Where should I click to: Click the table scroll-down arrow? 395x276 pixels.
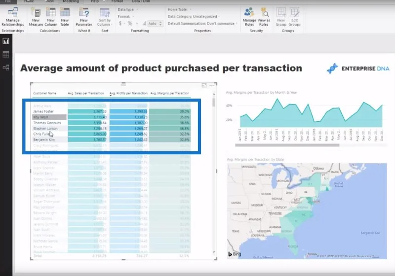pyautogui.click(x=214, y=252)
